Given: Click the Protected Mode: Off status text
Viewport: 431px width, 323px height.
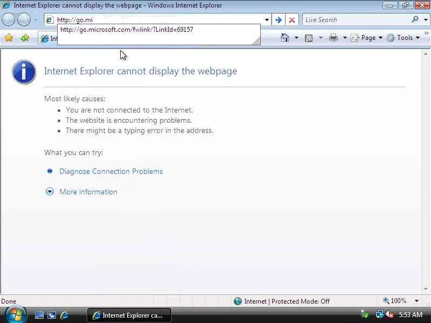Looking at the screenshot, I should click(x=301, y=301).
